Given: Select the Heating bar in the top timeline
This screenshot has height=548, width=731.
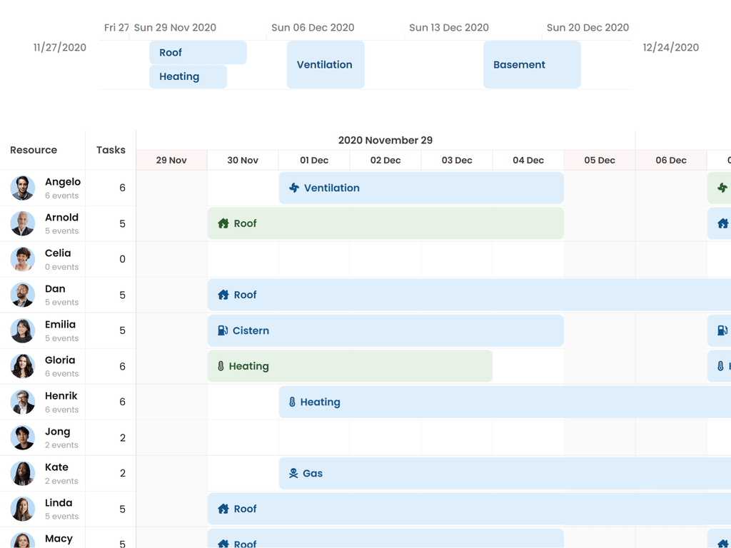Looking at the screenshot, I should coord(188,77).
